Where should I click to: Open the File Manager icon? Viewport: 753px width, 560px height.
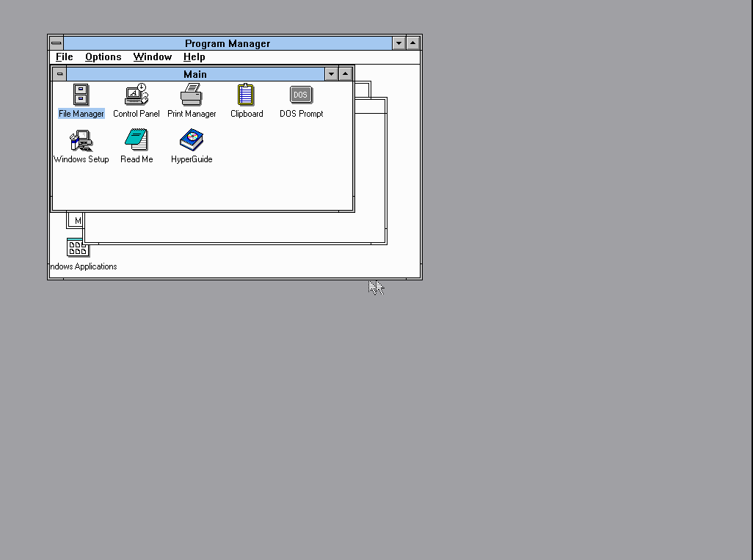81,95
